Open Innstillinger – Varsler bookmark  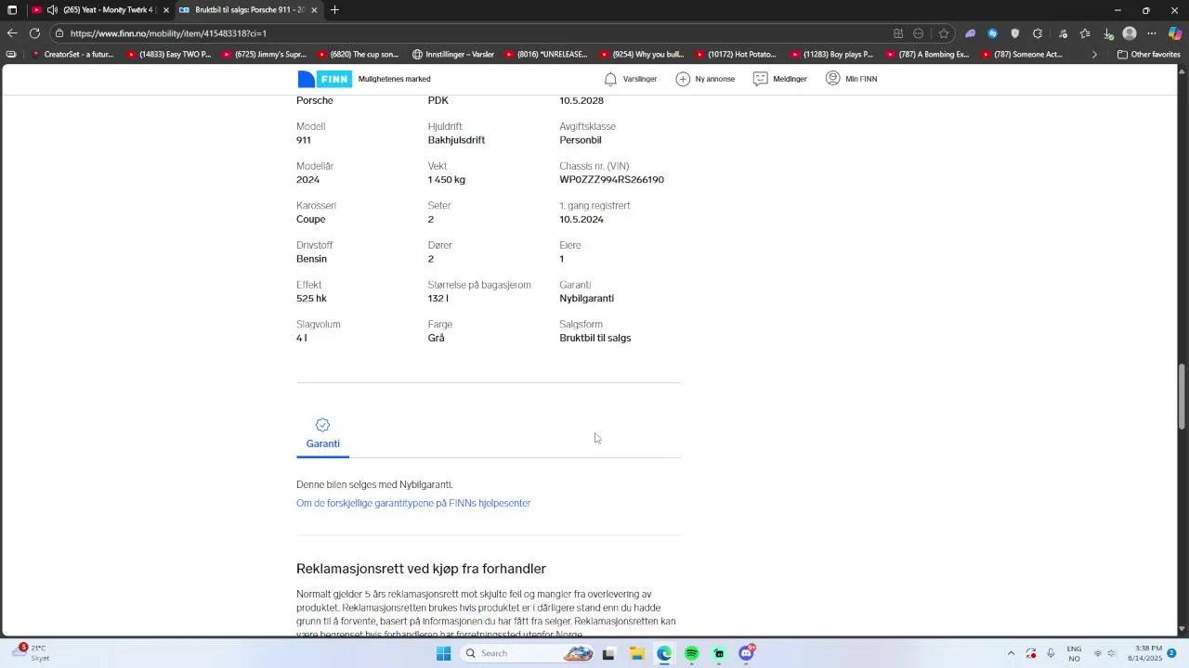tap(453, 55)
